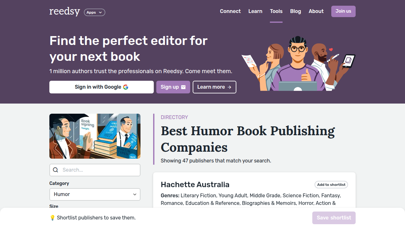
Task: Open the Apps dropdown
Action: click(x=95, y=12)
